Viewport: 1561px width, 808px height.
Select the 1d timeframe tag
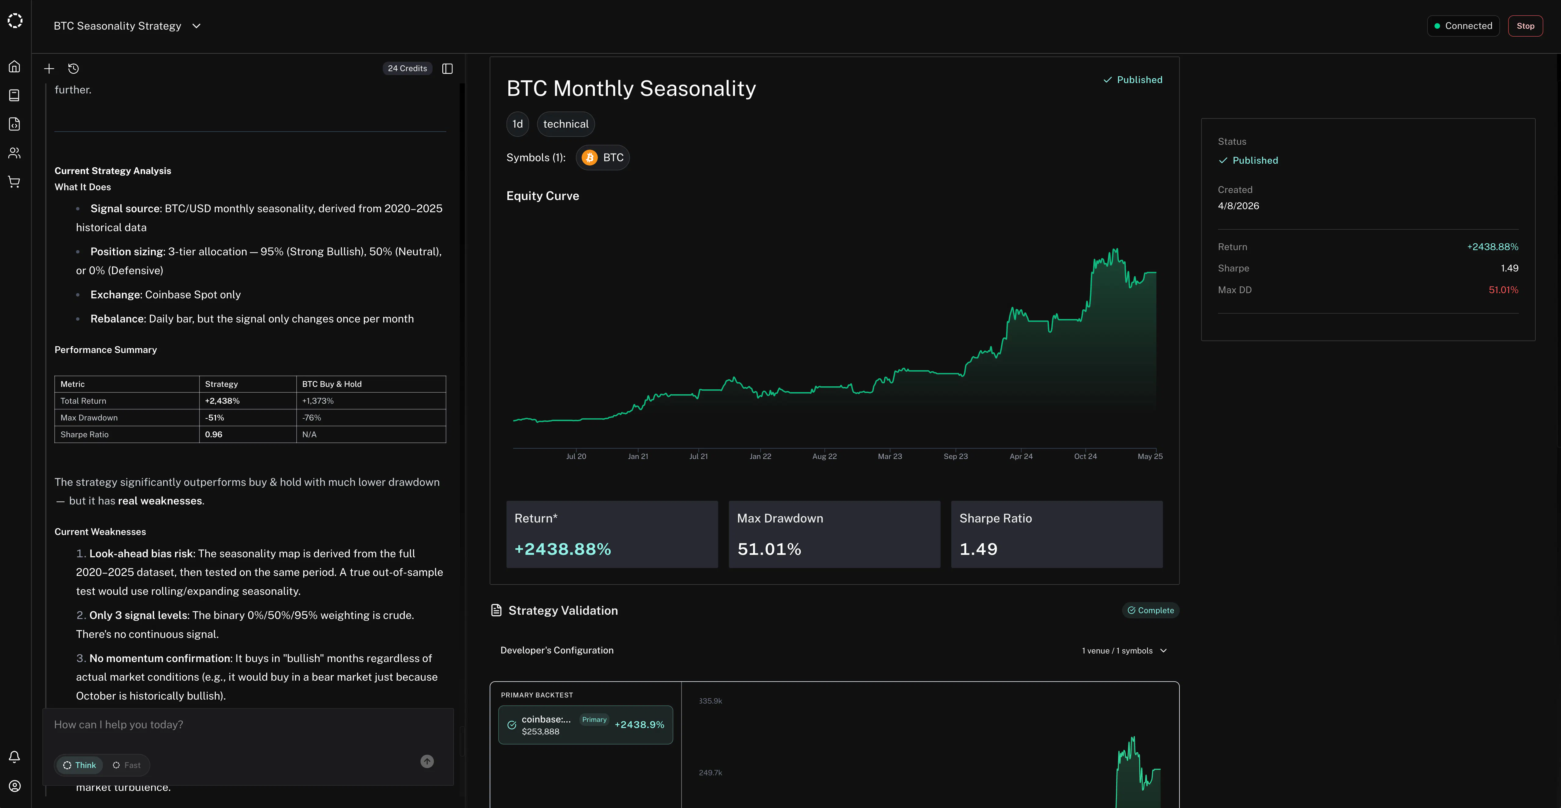(517, 124)
